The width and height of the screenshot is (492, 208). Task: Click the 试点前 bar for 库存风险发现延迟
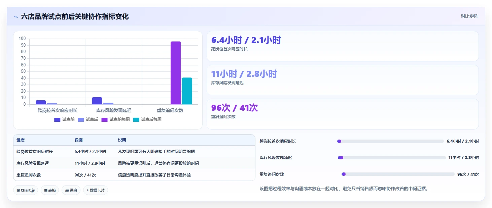pos(97,101)
